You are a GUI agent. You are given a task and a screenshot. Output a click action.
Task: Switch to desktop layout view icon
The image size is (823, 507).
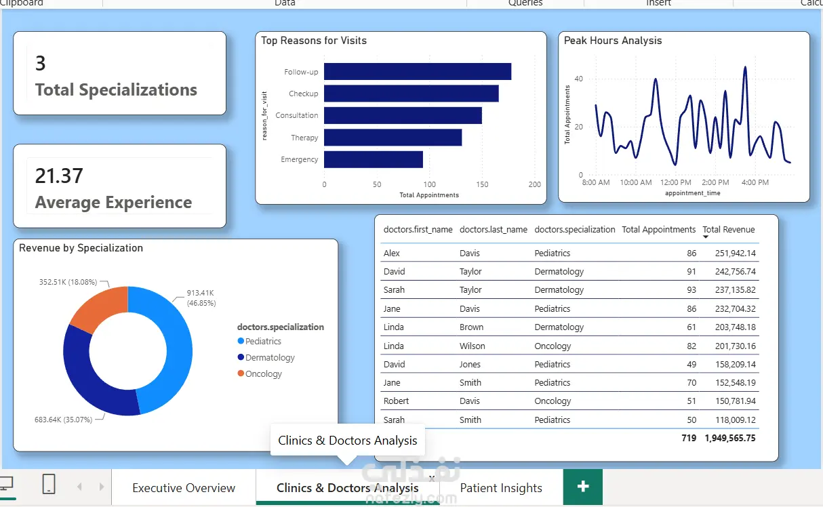pos(6,485)
